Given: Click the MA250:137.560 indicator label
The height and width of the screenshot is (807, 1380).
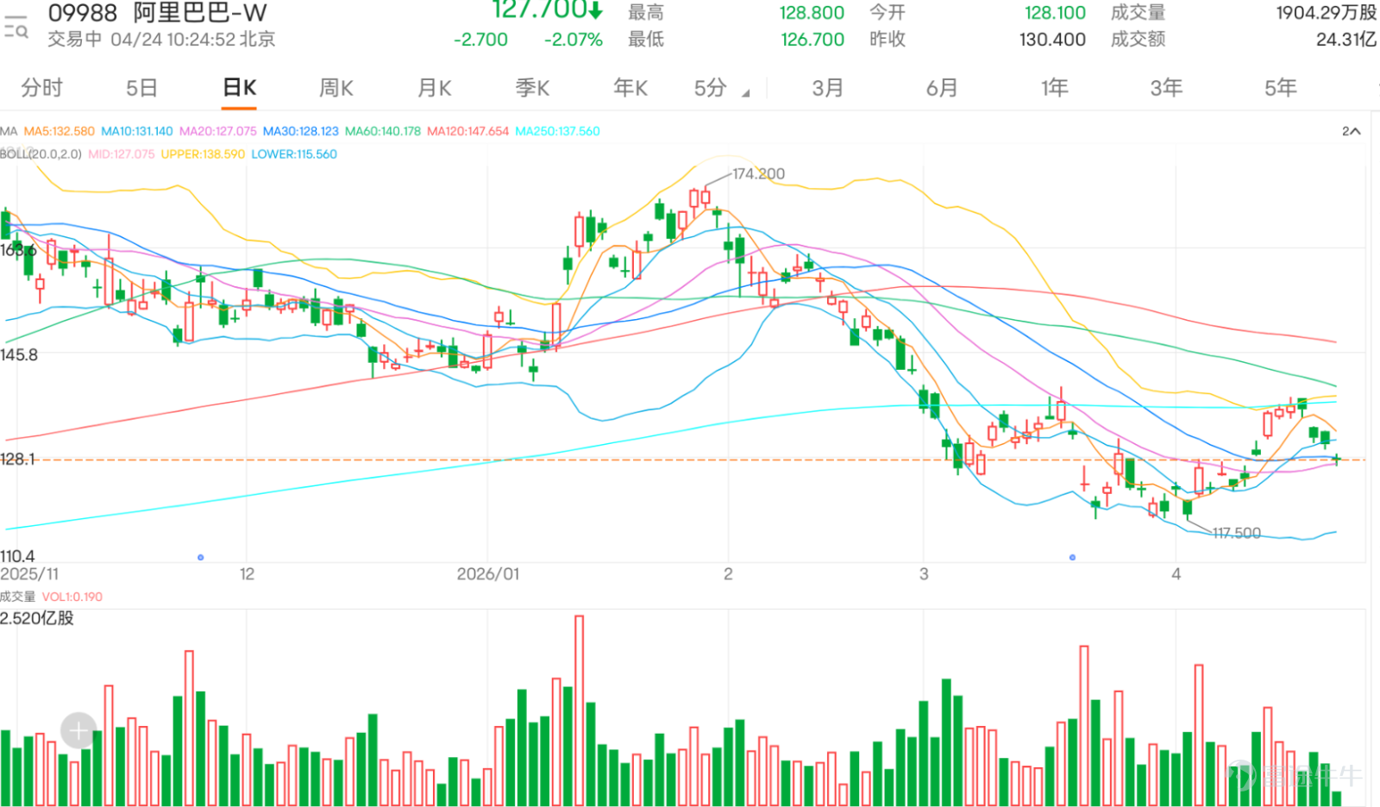Looking at the screenshot, I should pyautogui.click(x=557, y=131).
